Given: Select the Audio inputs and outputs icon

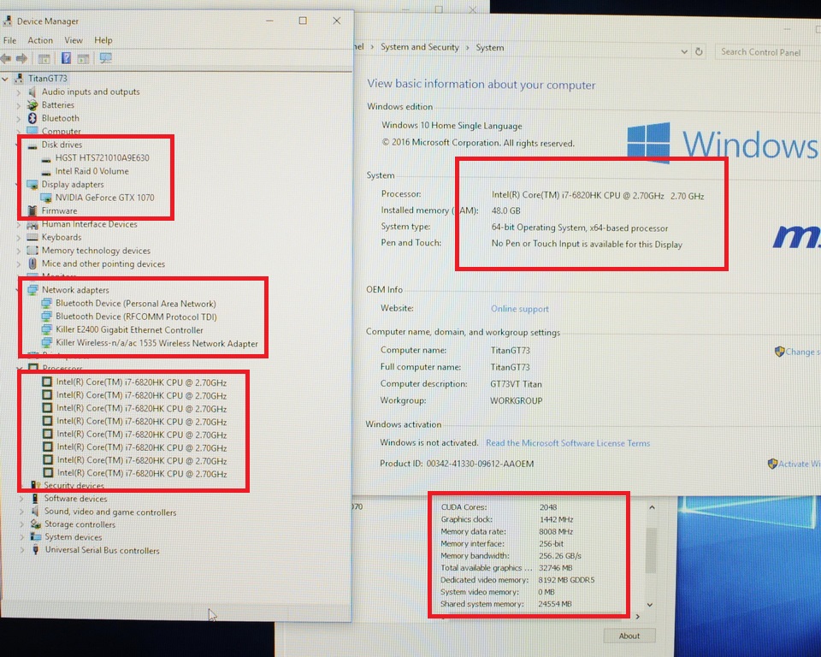Looking at the screenshot, I should point(32,92).
